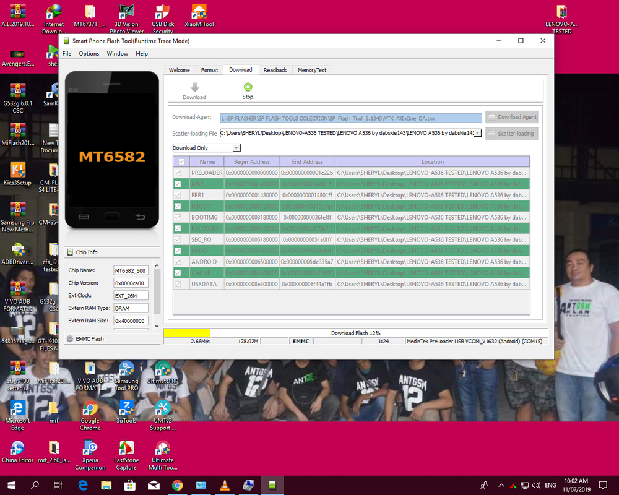Open File Explorer from taskbar
The image size is (619, 495).
point(106,485)
